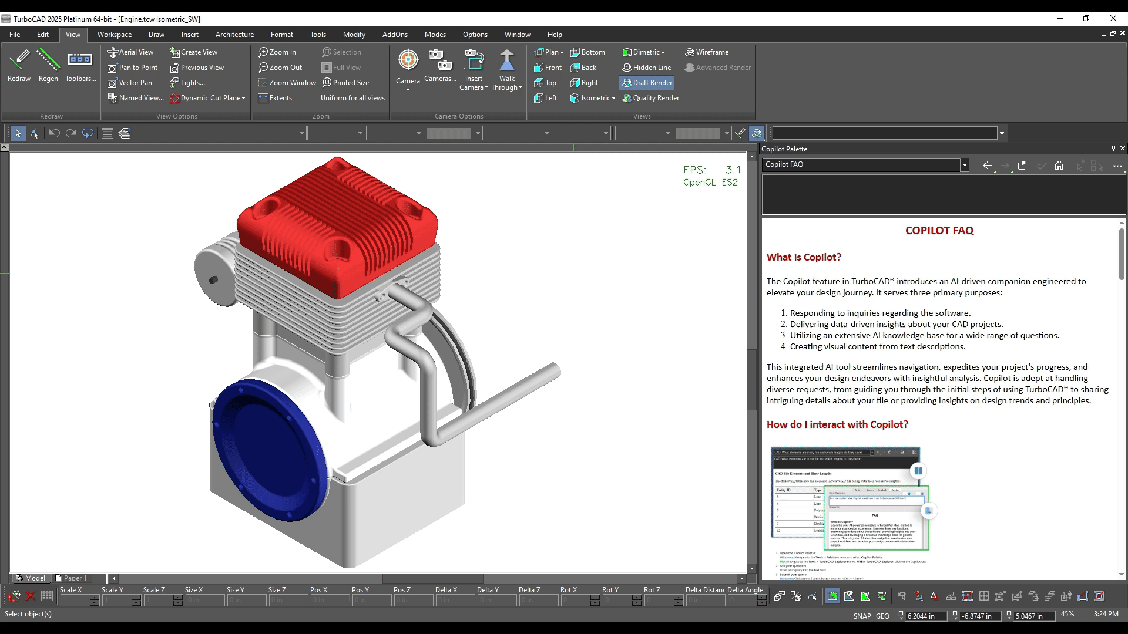Image resolution: width=1128 pixels, height=634 pixels.
Task: Start the Walk Through tool
Action: tap(506, 69)
